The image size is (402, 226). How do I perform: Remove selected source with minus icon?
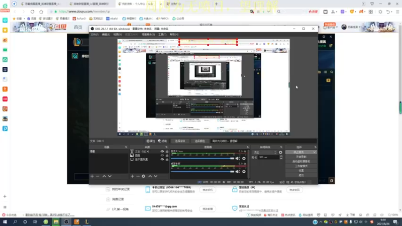[x=138, y=176]
